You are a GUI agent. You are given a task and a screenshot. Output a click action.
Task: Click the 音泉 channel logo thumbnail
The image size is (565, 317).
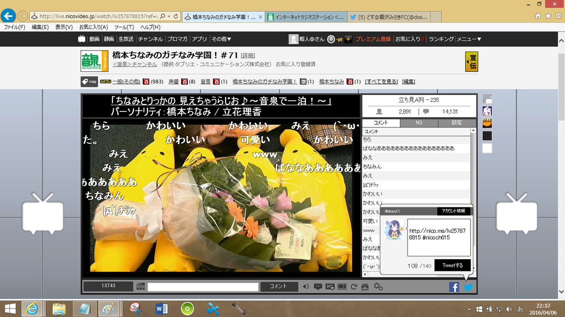tap(95, 61)
